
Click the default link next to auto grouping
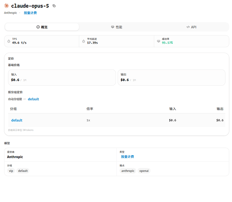33,99
